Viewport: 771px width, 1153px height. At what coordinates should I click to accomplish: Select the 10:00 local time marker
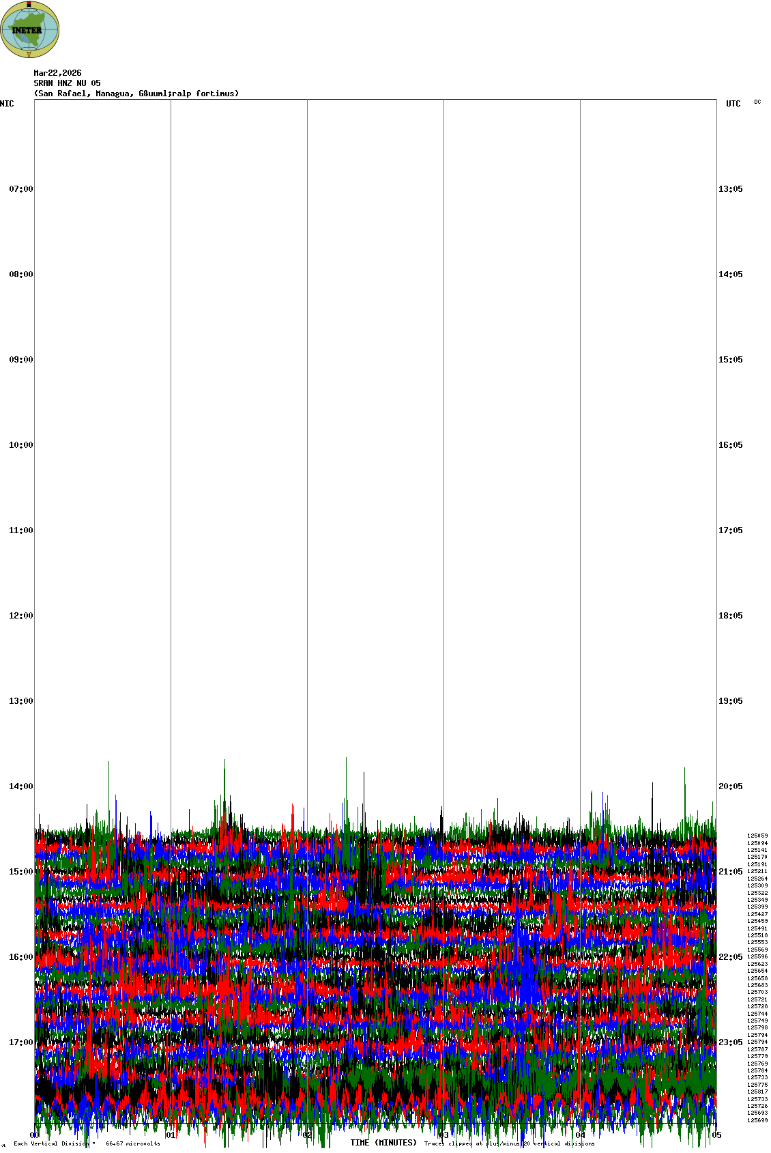20,445
